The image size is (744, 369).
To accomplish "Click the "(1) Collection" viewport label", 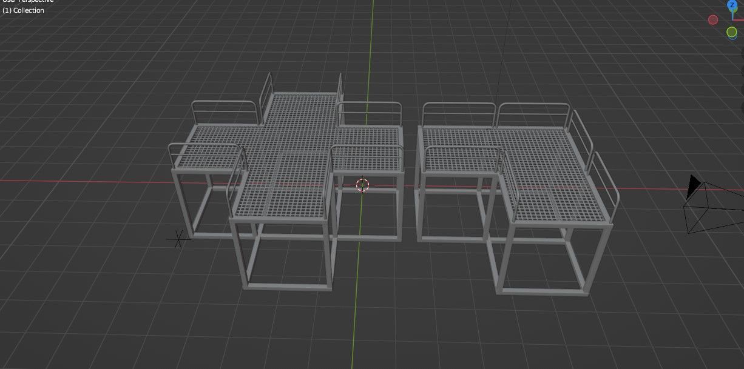I will pyautogui.click(x=23, y=10).
